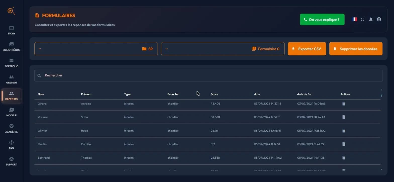Delete the Bertrand Thomas row
Image resolution: width=394 pixels, height=182 pixels.
(x=344, y=158)
